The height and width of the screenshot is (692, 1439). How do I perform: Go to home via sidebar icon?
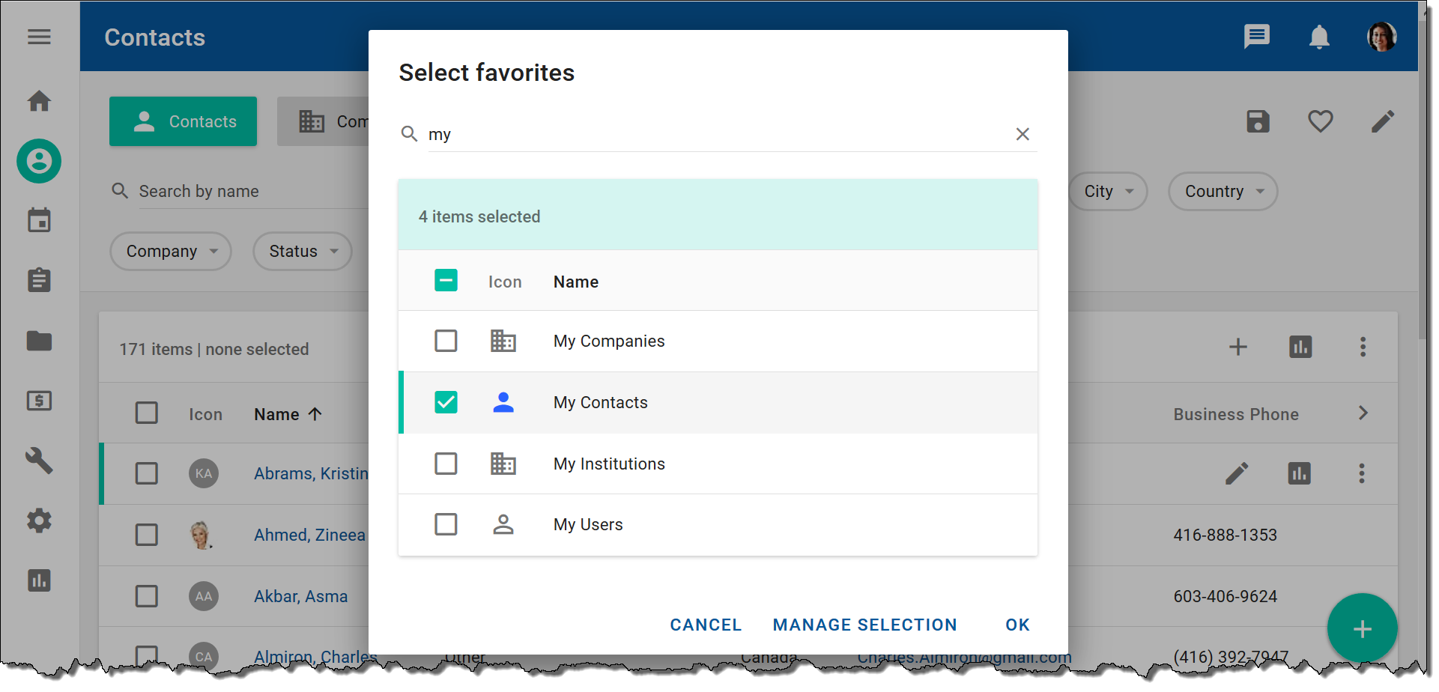pyautogui.click(x=39, y=101)
